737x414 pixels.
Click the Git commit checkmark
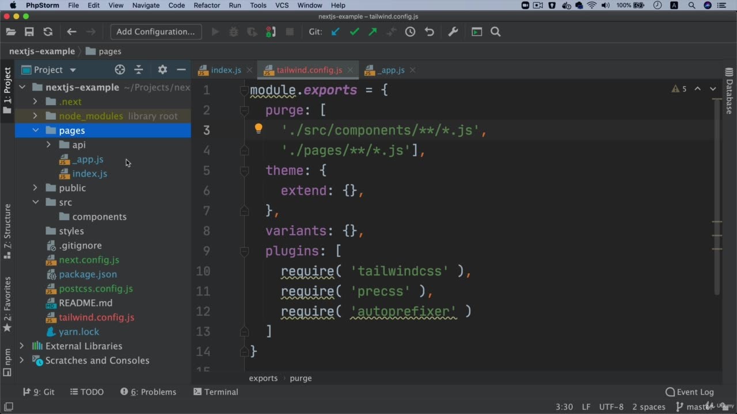pos(354,32)
